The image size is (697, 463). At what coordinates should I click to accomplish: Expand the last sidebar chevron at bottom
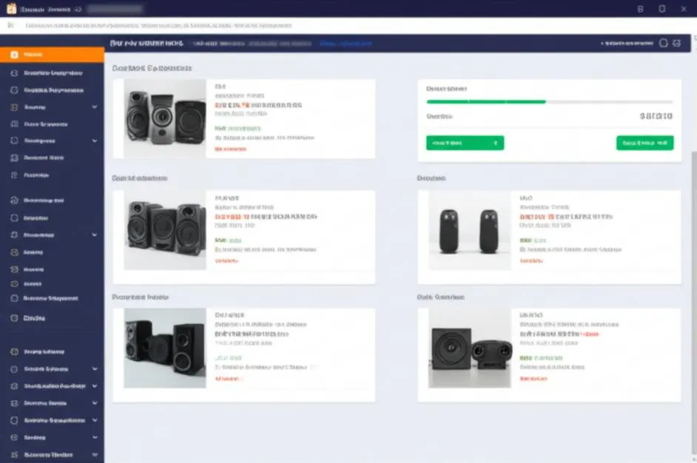tap(94, 455)
